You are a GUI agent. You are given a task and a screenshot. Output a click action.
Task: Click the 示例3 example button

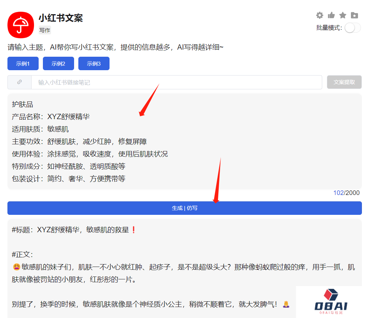(94, 63)
